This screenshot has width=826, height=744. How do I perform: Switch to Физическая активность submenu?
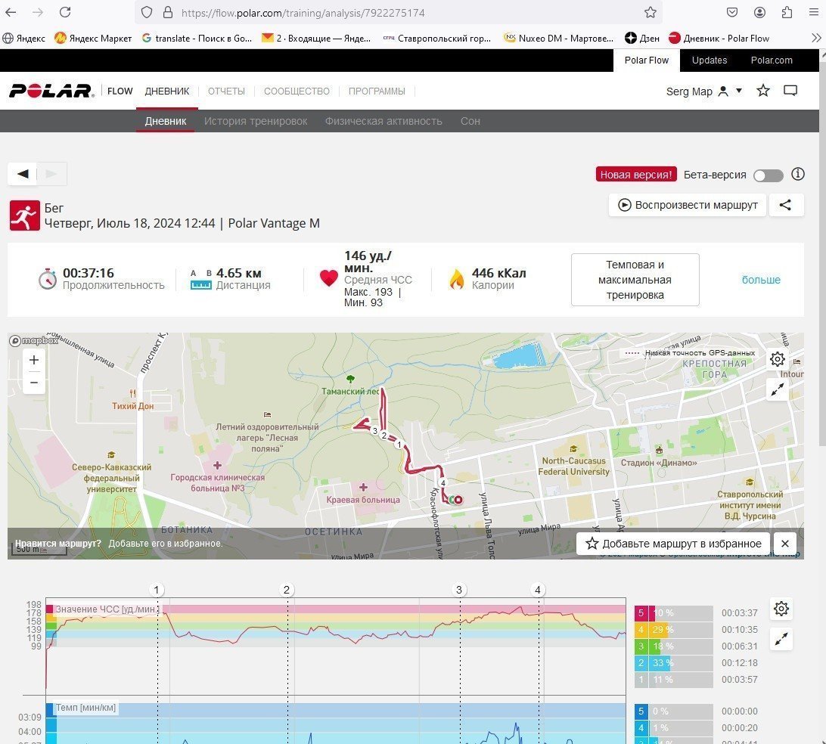point(383,121)
